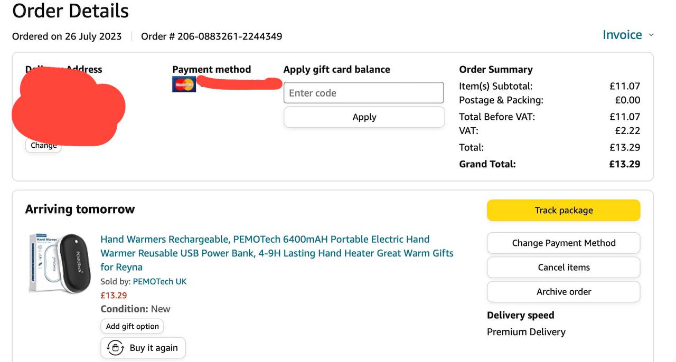The width and height of the screenshot is (676, 362).
Task: Click the Add gift option button
Action: point(132,326)
